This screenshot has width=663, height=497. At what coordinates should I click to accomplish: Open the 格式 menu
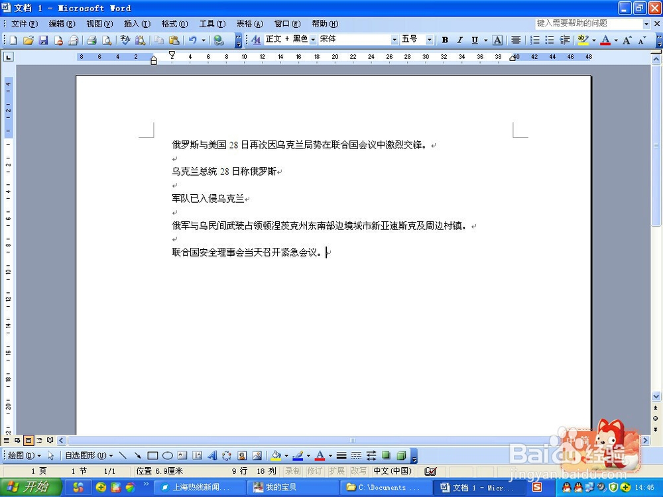tap(174, 24)
